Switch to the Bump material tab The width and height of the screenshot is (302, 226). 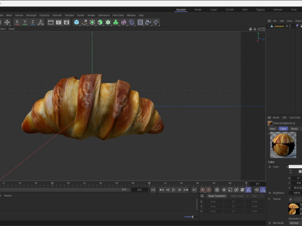294,129
